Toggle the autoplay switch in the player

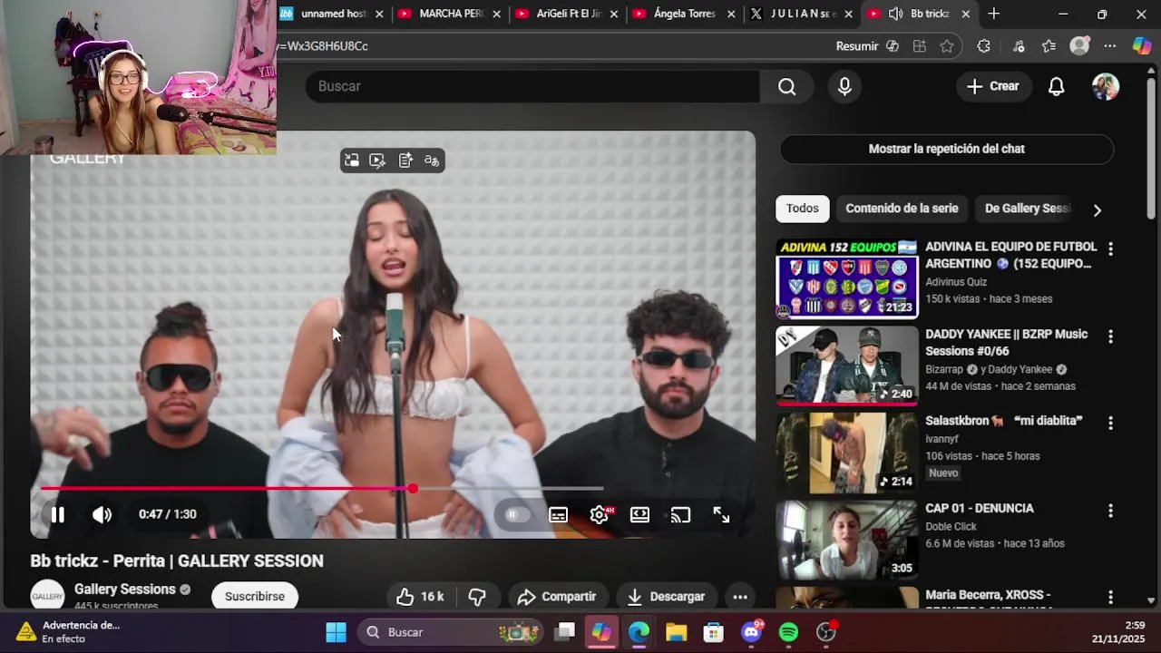(516, 514)
